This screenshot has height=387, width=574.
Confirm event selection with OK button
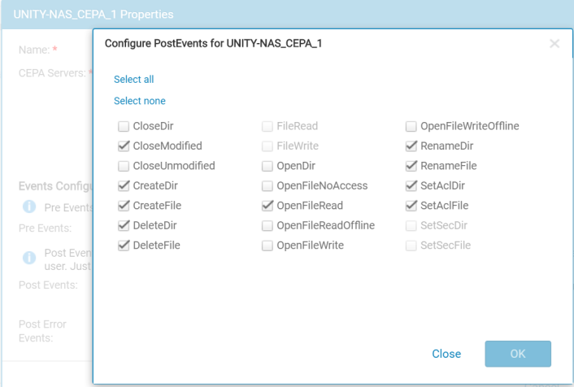click(518, 354)
